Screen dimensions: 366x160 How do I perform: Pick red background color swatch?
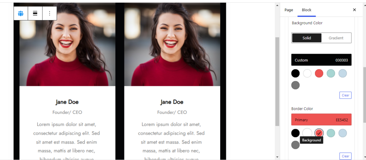tap(319, 73)
